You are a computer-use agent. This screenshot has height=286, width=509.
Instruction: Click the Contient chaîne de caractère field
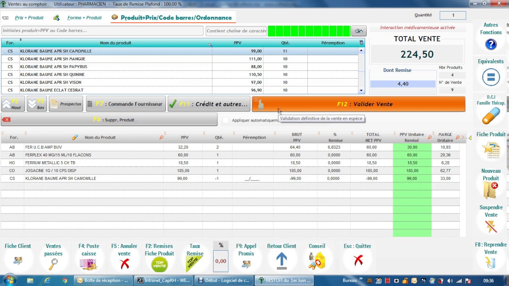237,31
